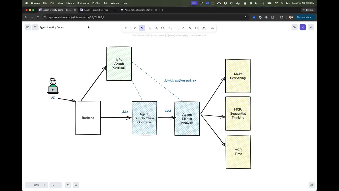The height and width of the screenshot is (191, 339).
Task: Select the Supply Chain Optimizer agent box
Action: point(144,118)
